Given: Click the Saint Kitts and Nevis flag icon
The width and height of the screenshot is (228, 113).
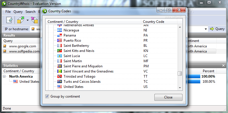Looking at the screenshot, I should [60, 51].
